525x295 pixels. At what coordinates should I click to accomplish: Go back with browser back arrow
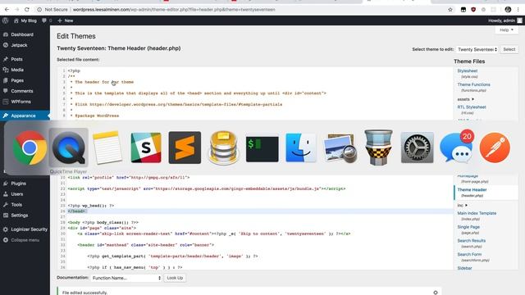[x=7, y=10]
